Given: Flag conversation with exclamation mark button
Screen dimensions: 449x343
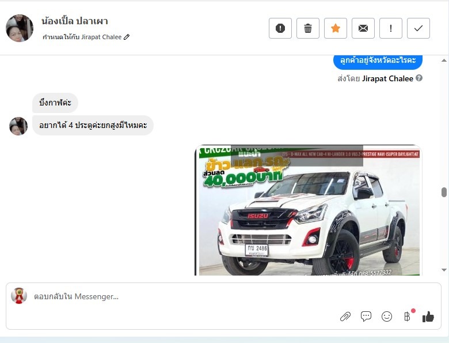Looking at the screenshot, I should tap(391, 28).
